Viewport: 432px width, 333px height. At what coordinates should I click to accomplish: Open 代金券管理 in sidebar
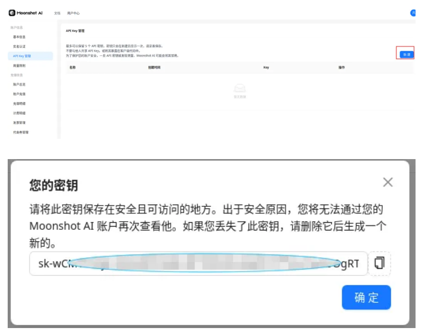coord(21,132)
